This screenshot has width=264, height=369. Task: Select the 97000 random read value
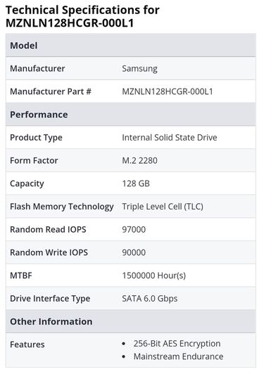coord(134,229)
